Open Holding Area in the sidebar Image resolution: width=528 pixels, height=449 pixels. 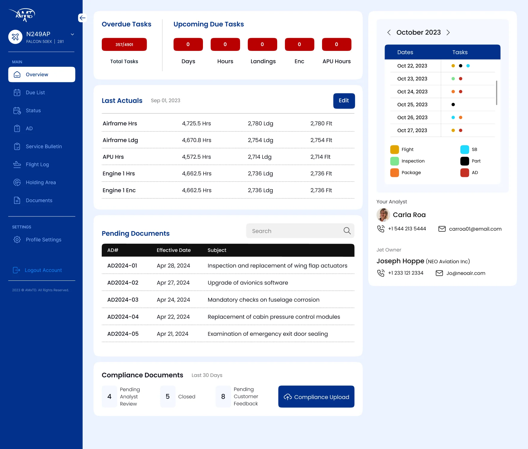coord(41,183)
